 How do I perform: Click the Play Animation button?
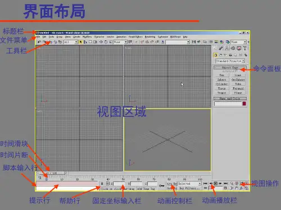[x=216, y=184]
